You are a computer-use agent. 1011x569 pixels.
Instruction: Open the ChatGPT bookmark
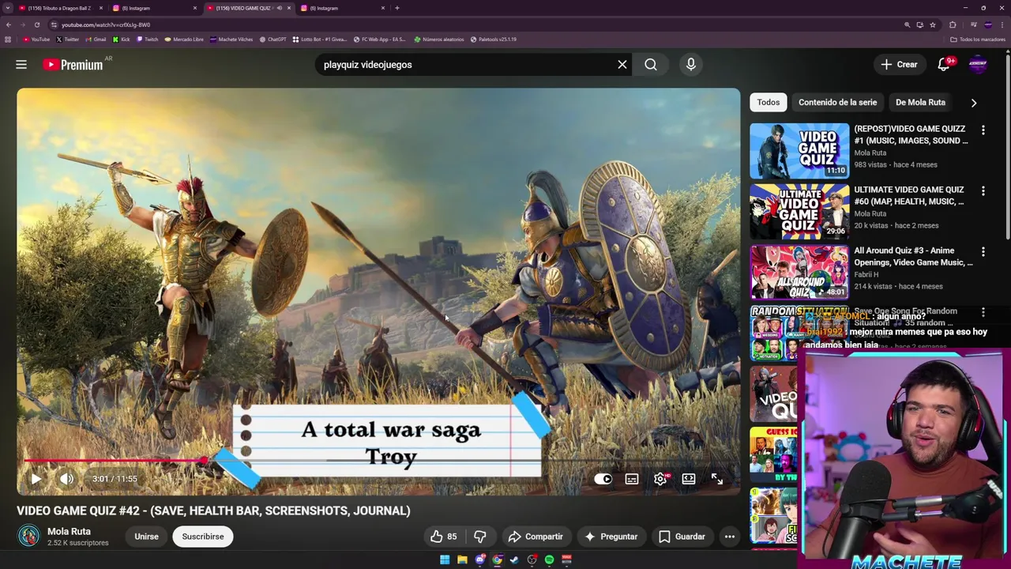click(x=273, y=39)
